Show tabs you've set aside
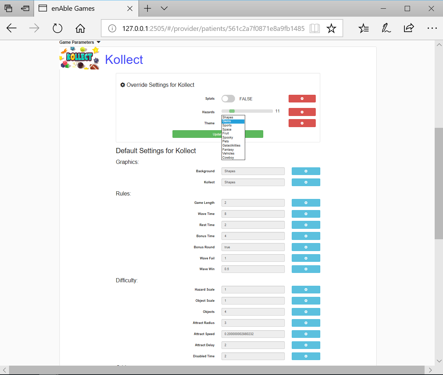This screenshot has width=443, height=375. (8, 8)
